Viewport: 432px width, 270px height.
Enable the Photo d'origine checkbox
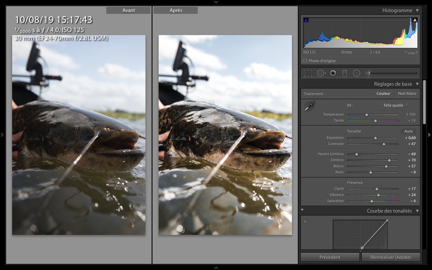(305, 61)
